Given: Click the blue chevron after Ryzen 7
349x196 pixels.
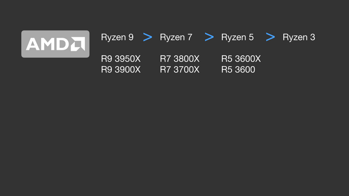Looking at the screenshot, I should coord(209,37).
